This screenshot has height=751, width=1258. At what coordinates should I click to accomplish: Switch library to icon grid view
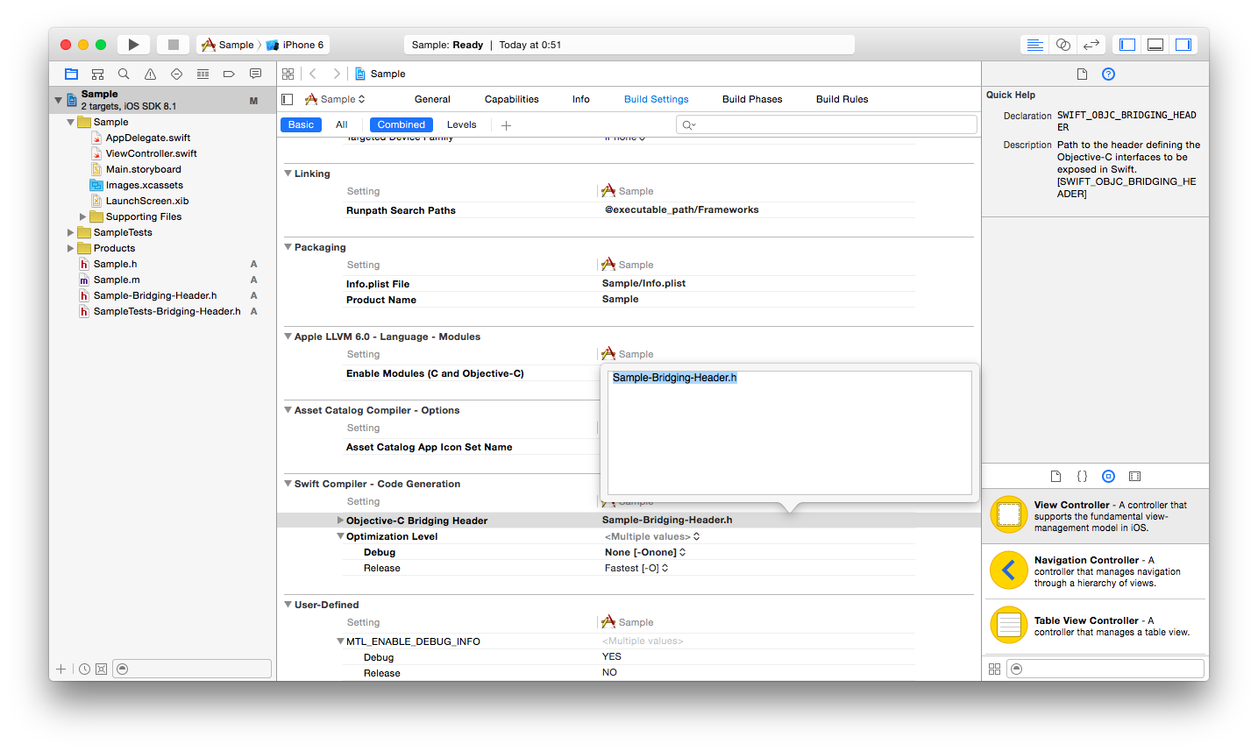994,669
